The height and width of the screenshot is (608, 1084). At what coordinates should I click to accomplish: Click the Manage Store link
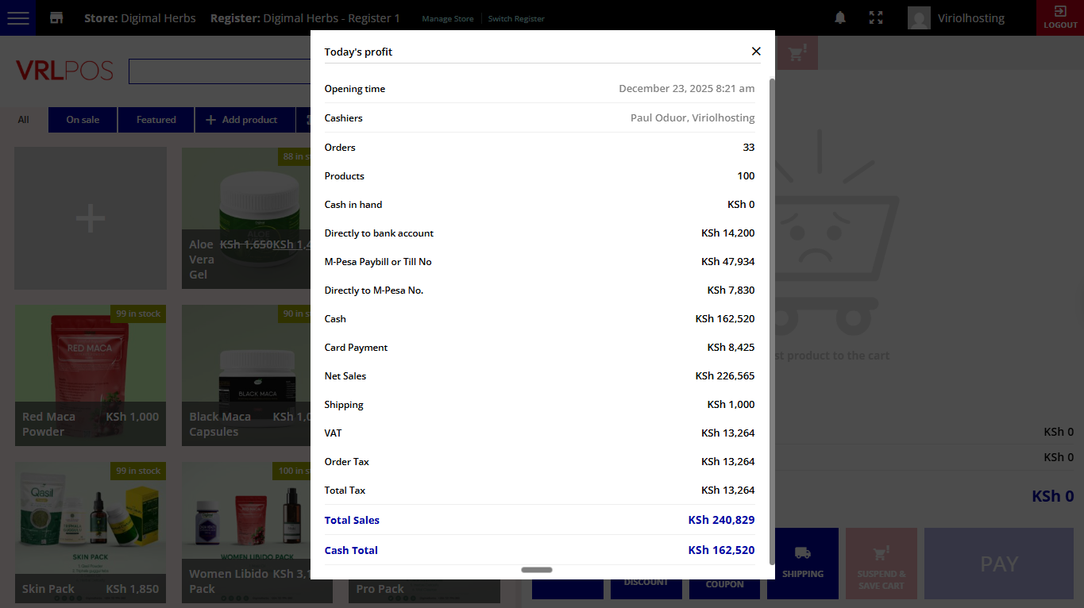pos(448,18)
